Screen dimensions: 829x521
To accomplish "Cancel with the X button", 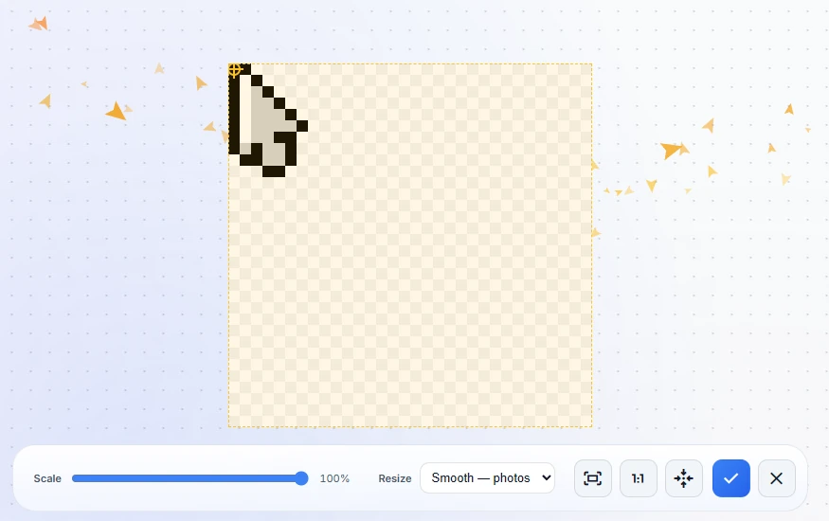I will (x=776, y=478).
